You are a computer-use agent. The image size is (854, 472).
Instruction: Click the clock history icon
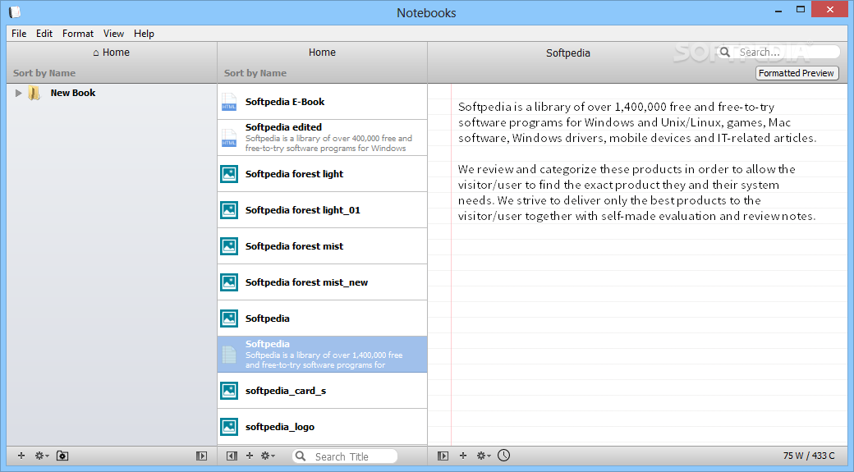504,455
